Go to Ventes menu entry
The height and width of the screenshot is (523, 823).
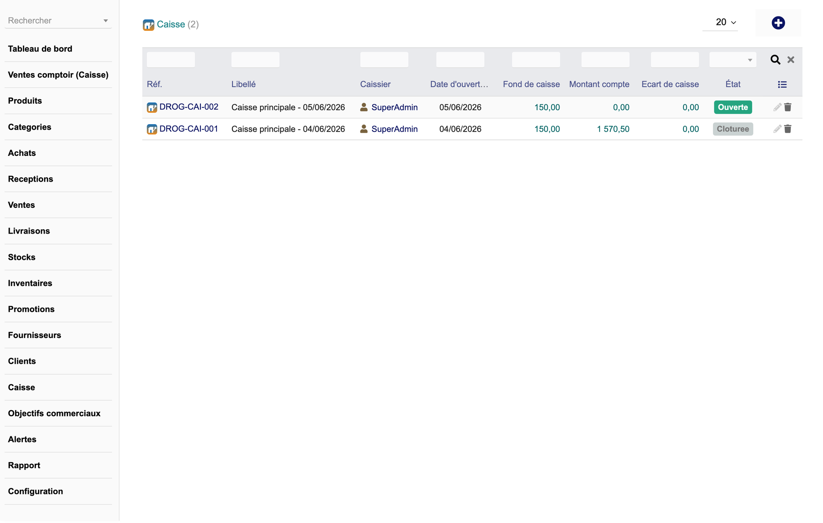pyautogui.click(x=22, y=205)
